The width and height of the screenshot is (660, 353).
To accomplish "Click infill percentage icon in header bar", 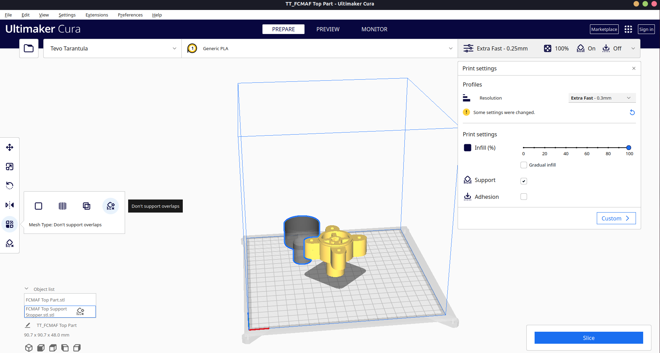I will click(x=548, y=48).
